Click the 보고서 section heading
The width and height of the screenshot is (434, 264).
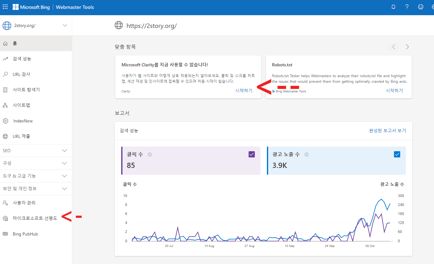coord(122,113)
